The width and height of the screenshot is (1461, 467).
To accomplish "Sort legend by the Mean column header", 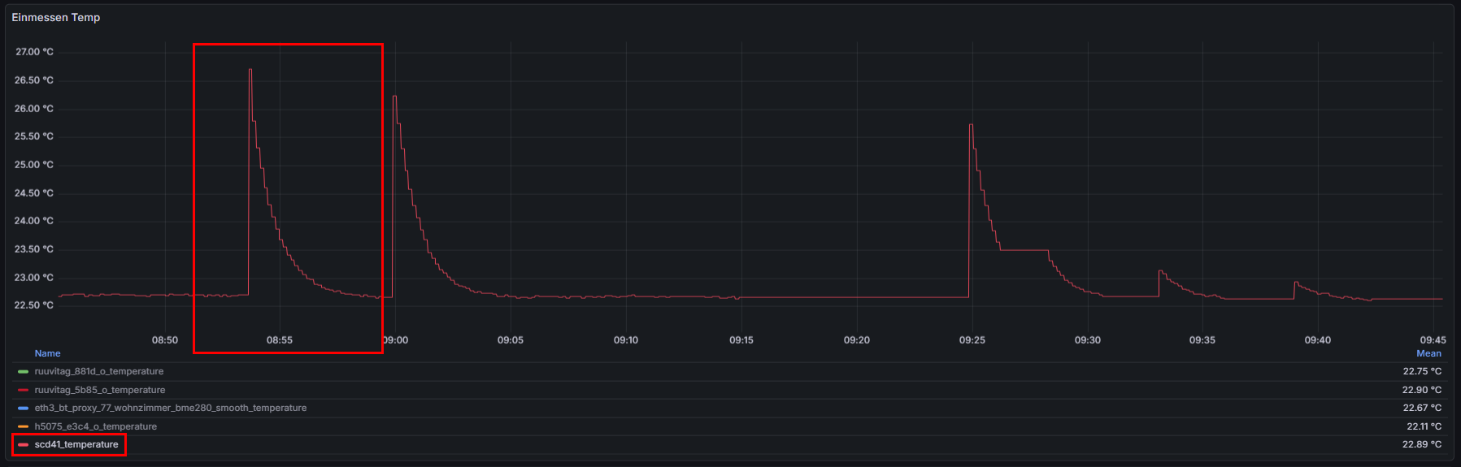I will (x=1428, y=354).
